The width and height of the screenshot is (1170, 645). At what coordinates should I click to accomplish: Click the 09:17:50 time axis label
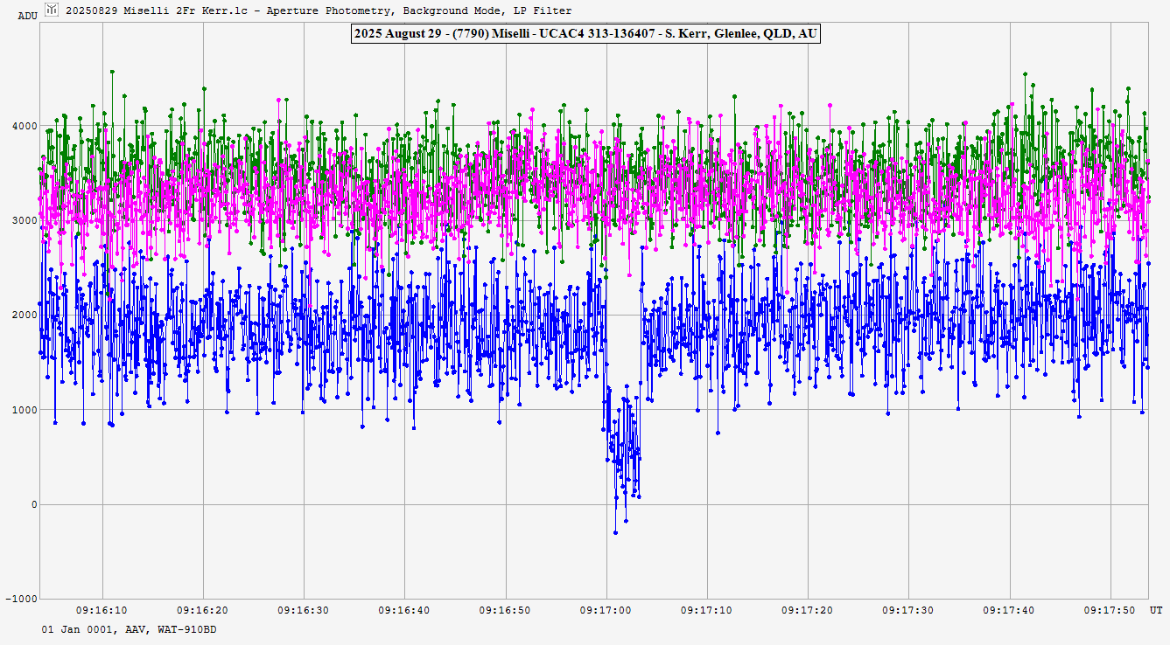point(1110,610)
